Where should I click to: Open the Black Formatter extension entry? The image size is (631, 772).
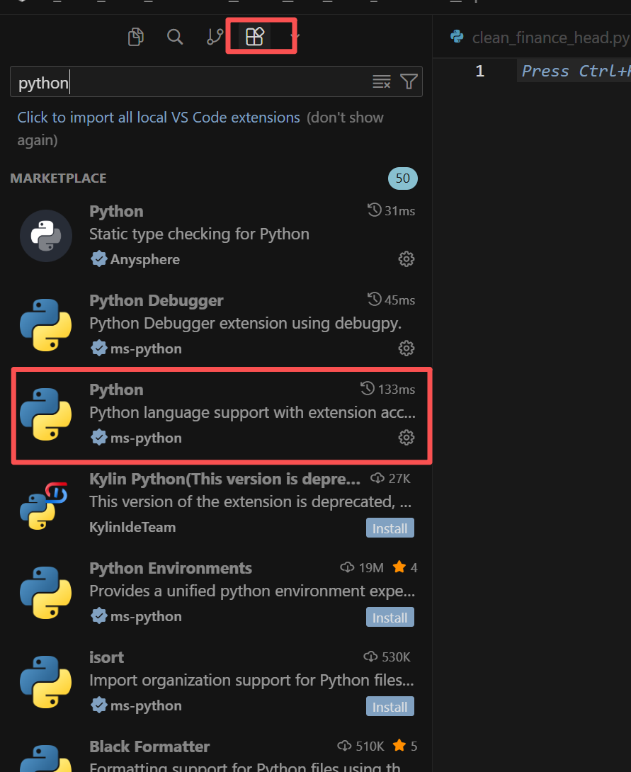[215, 754]
